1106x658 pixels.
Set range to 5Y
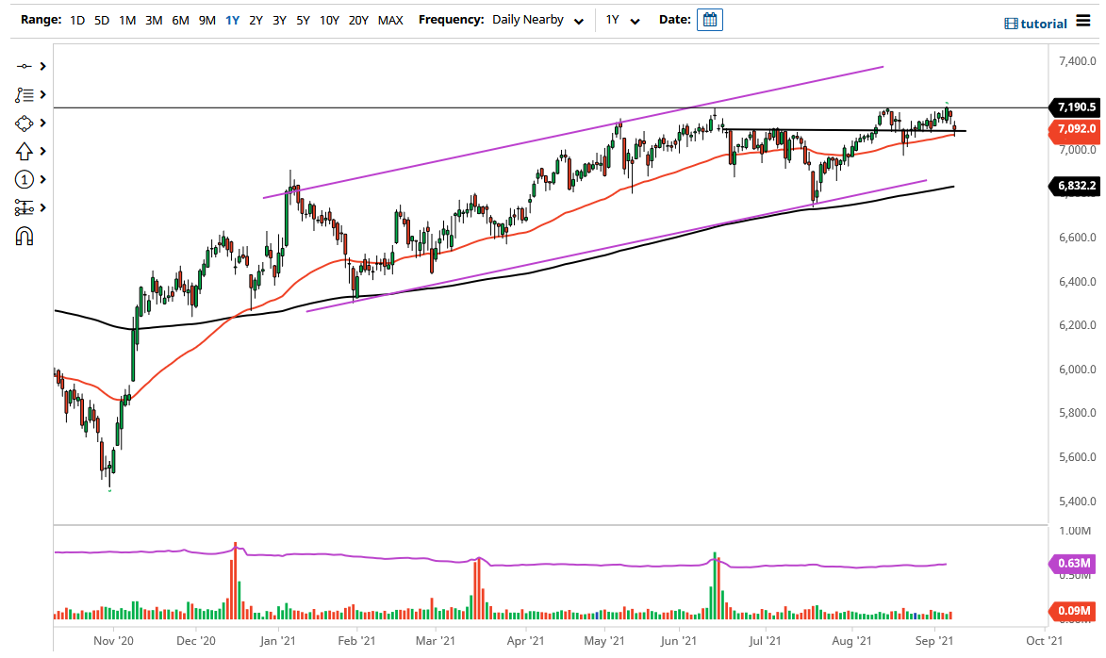[303, 21]
